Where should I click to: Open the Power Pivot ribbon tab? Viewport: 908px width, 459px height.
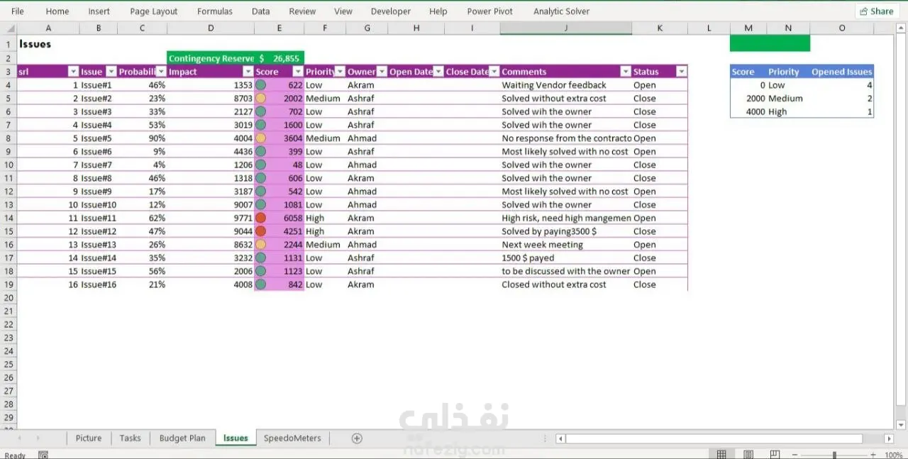click(x=489, y=11)
